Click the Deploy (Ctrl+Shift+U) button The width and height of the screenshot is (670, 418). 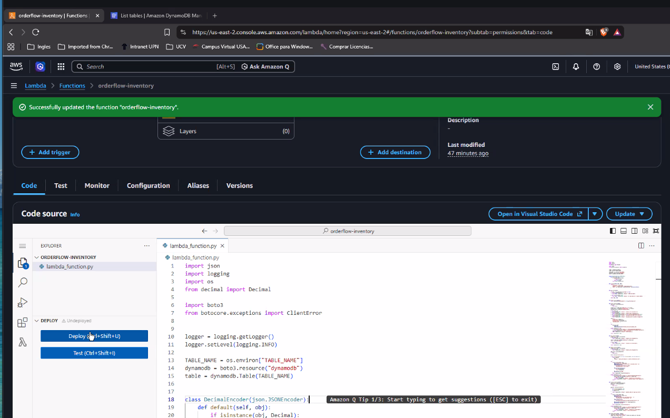pos(94,336)
